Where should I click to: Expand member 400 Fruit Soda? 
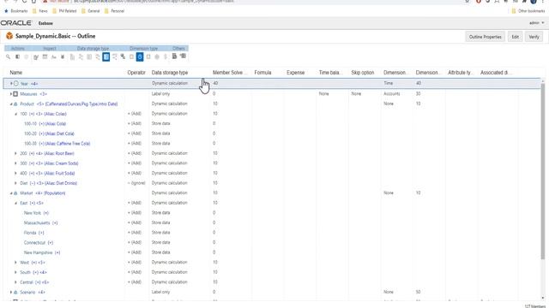[x=15, y=173]
